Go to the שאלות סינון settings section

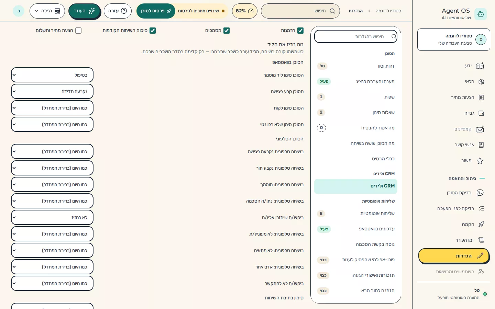(356, 113)
